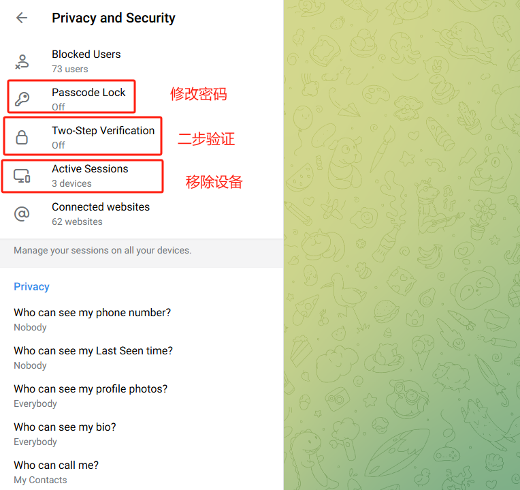
Task: Click the Active Sessions devices icon
Action: point(22,176)
